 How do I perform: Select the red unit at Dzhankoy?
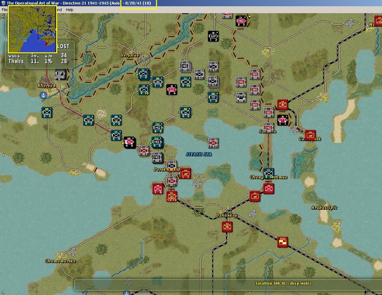(227, 227)
